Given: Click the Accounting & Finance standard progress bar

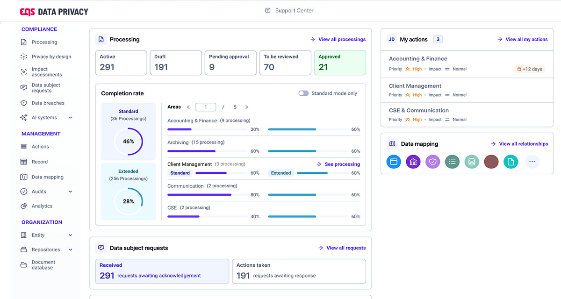Looking at the screenshot, I should (207, 129).
